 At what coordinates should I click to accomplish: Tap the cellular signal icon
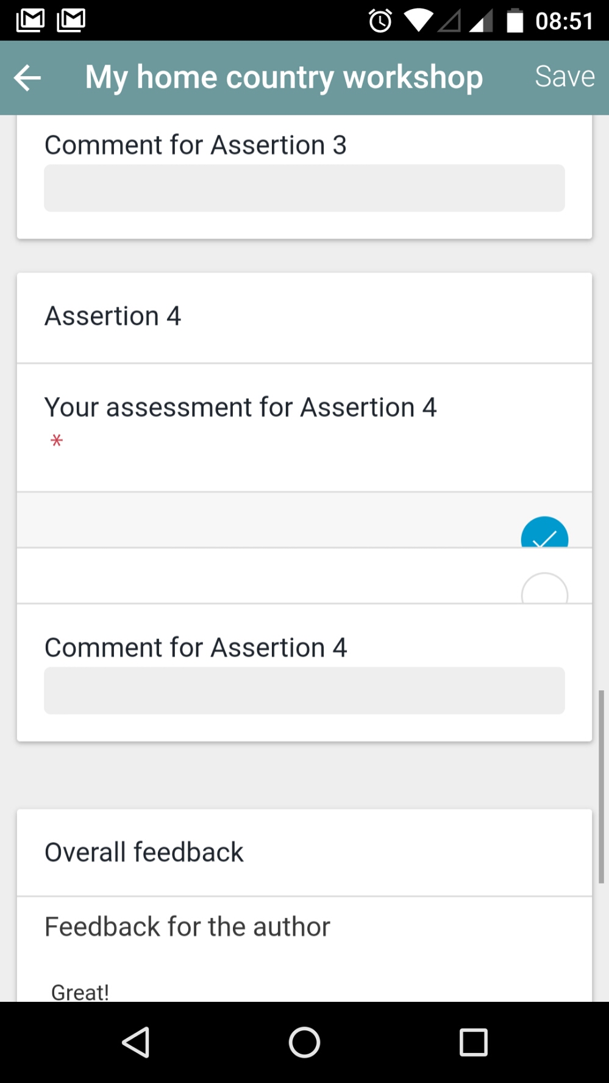tap(481, 21)
